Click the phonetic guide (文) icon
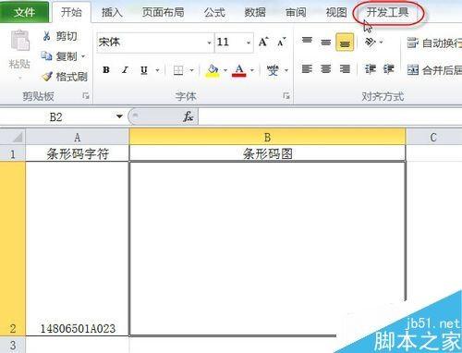Viewport: 462px width, 353px height. click(273, 70)
